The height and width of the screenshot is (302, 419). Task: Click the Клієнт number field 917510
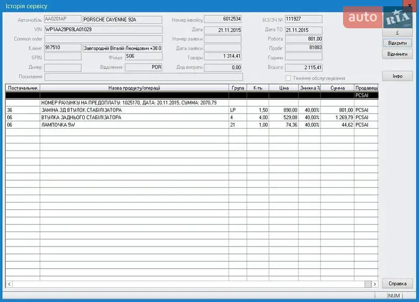[x=62, y=48]
